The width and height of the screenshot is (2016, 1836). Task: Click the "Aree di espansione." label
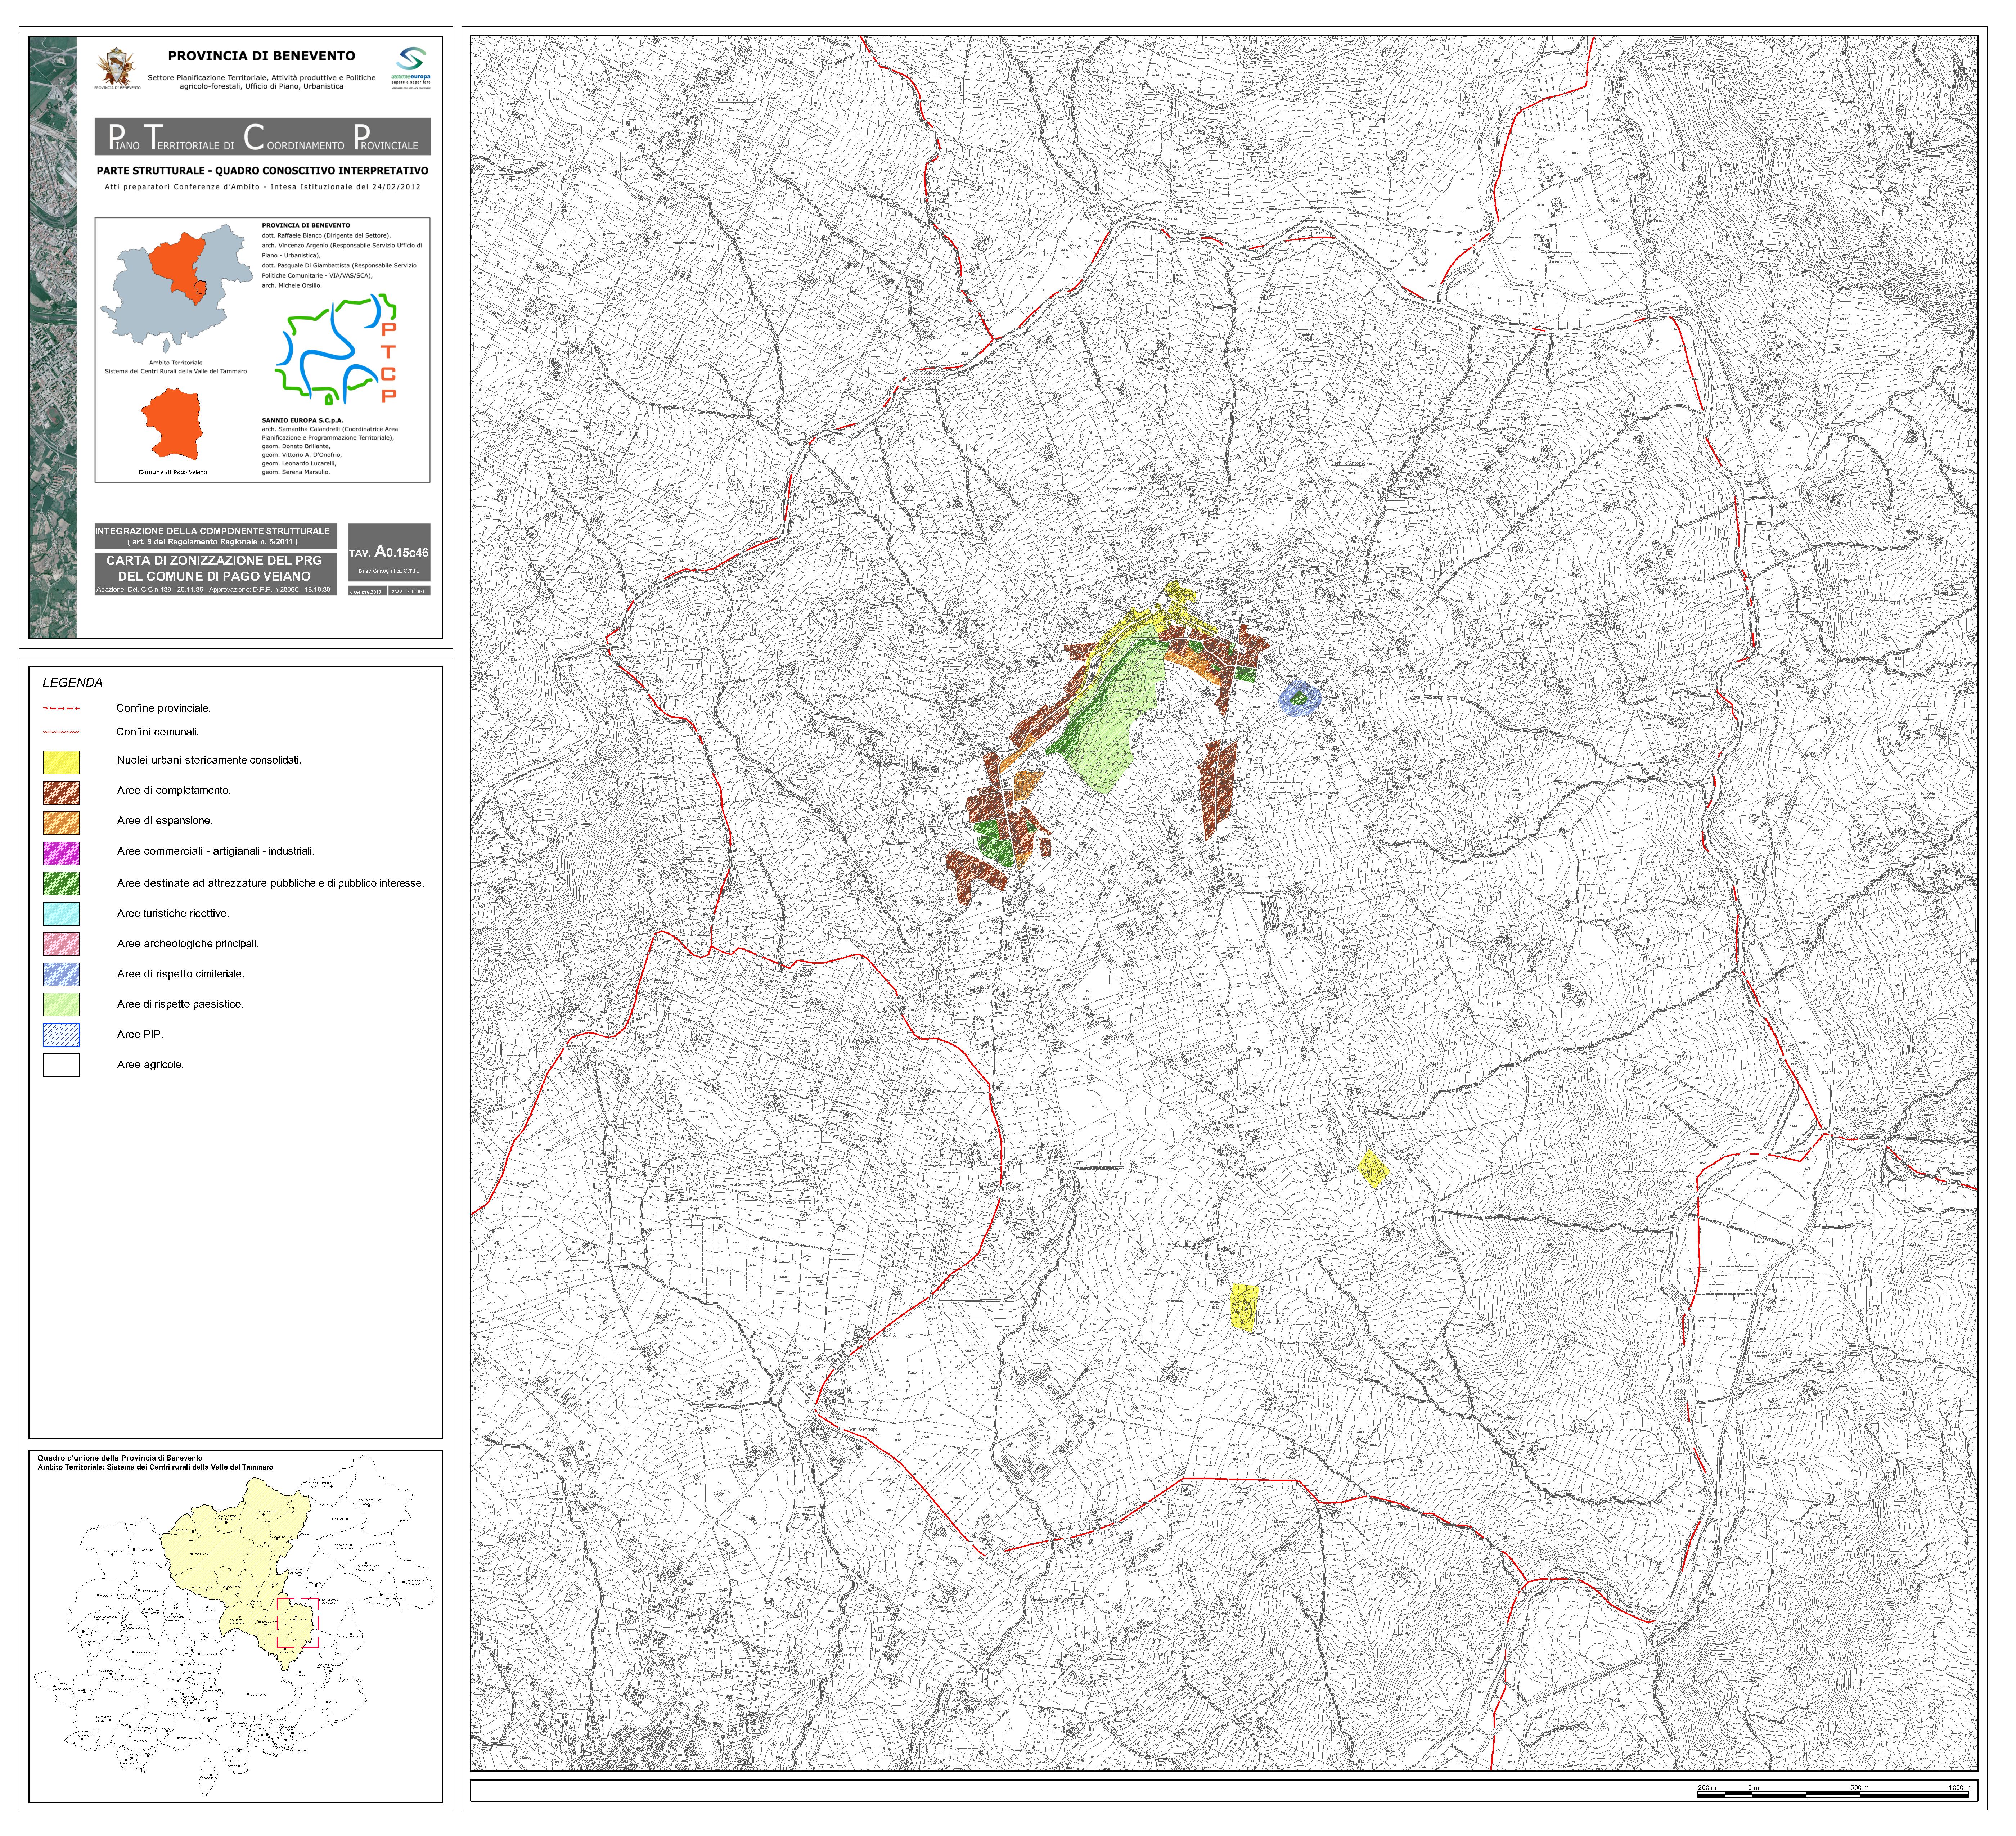tap(165, 821)
